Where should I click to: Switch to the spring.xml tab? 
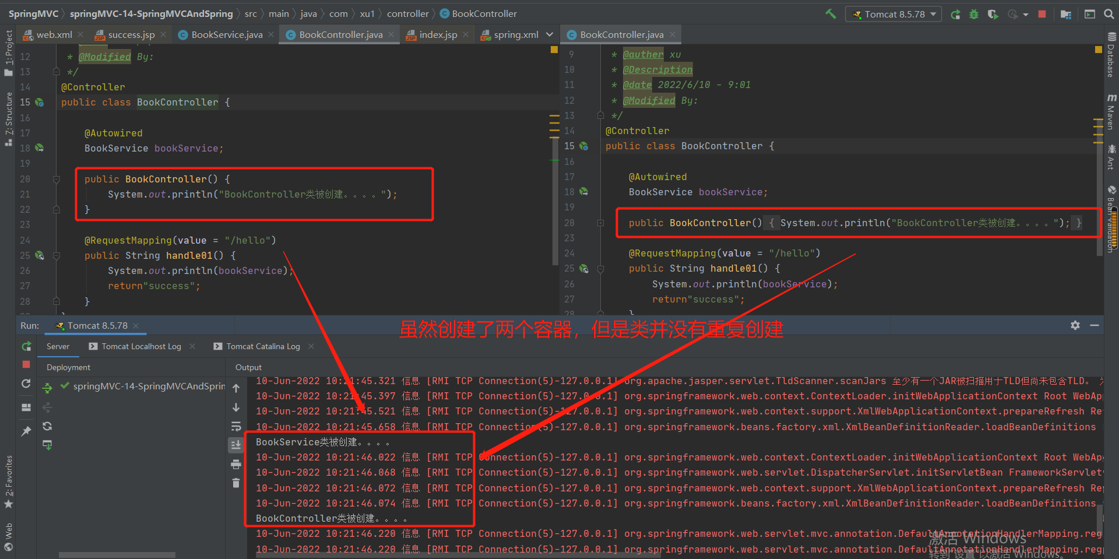click(x=509, y=35)
